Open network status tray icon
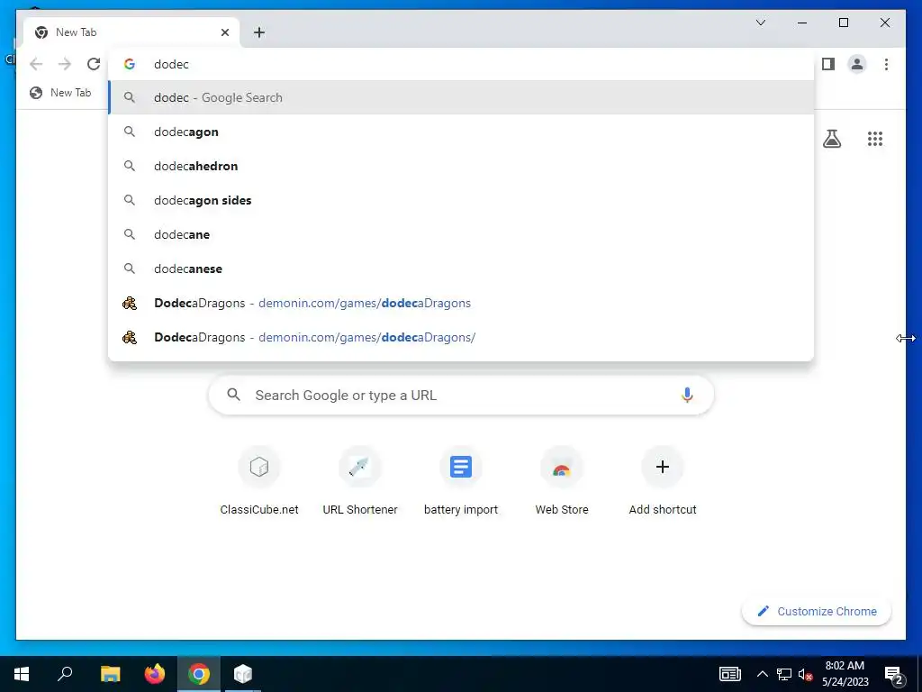The image size is (922, 692). 784,674
